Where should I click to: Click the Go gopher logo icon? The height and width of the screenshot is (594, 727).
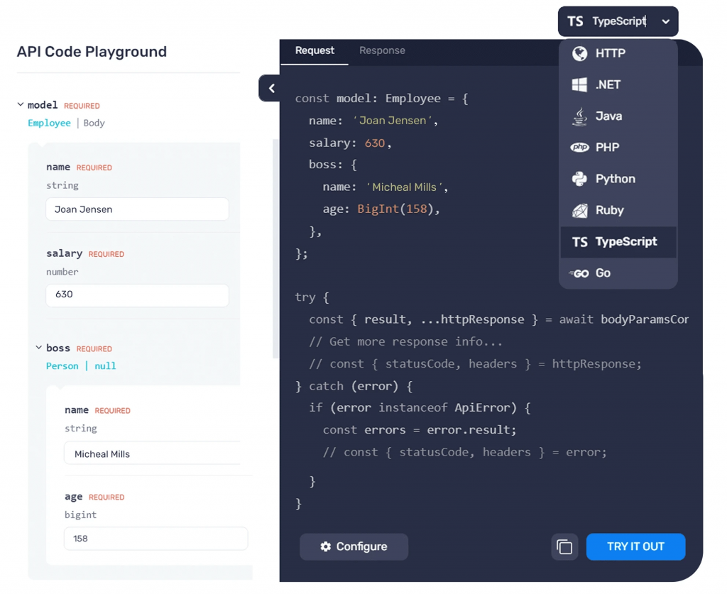[x=579, y=273]
